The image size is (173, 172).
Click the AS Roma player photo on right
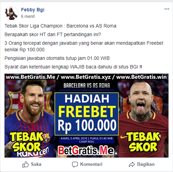coord(144,118)
